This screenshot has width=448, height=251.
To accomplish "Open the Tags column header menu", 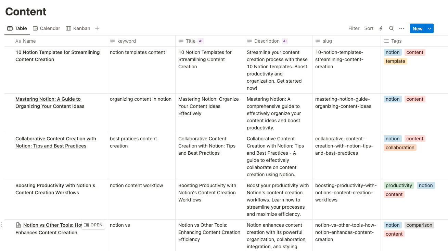I will (396, 41).
